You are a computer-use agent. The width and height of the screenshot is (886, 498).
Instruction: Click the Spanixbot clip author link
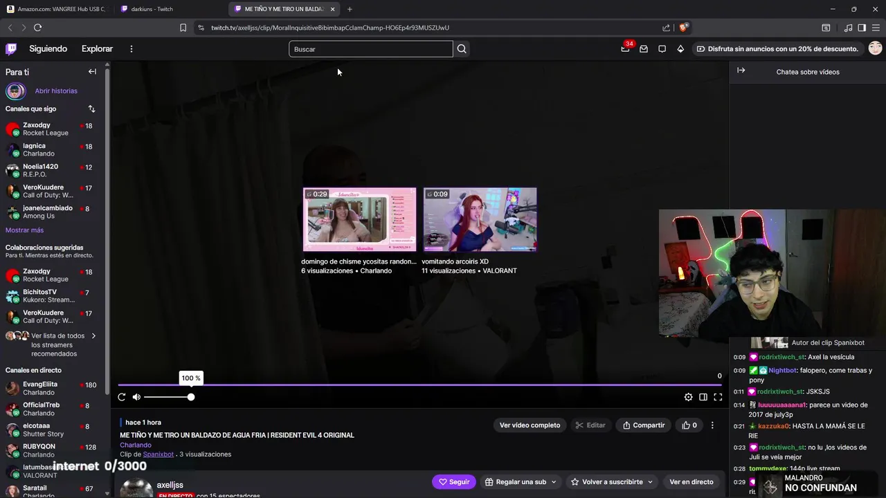click(158, 454)
